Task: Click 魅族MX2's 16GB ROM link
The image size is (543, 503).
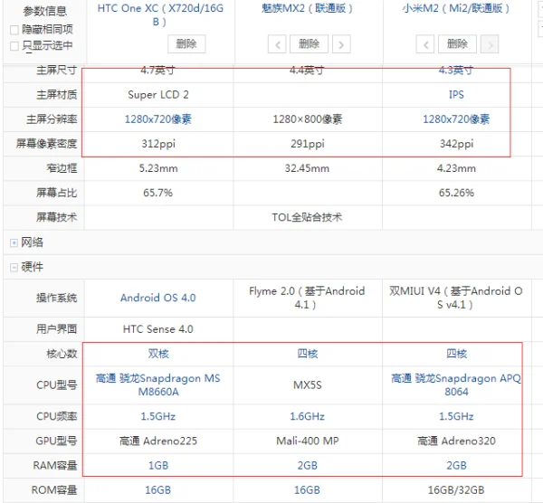Action: tap(307, 489)
